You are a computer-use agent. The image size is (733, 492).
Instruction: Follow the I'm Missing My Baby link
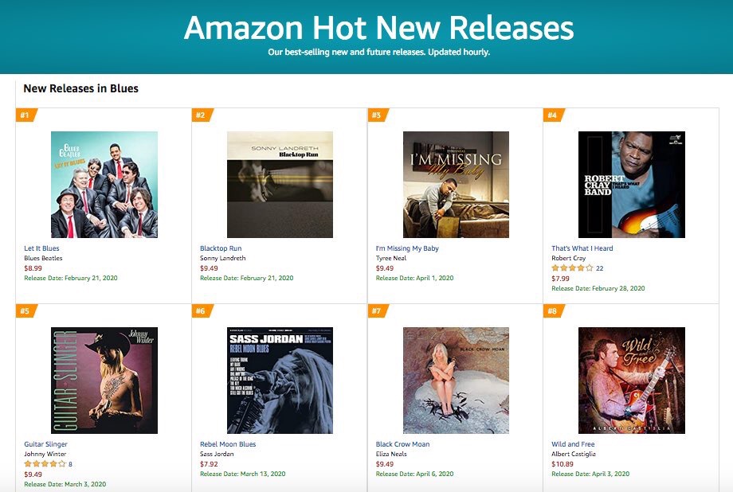point(407,248)
